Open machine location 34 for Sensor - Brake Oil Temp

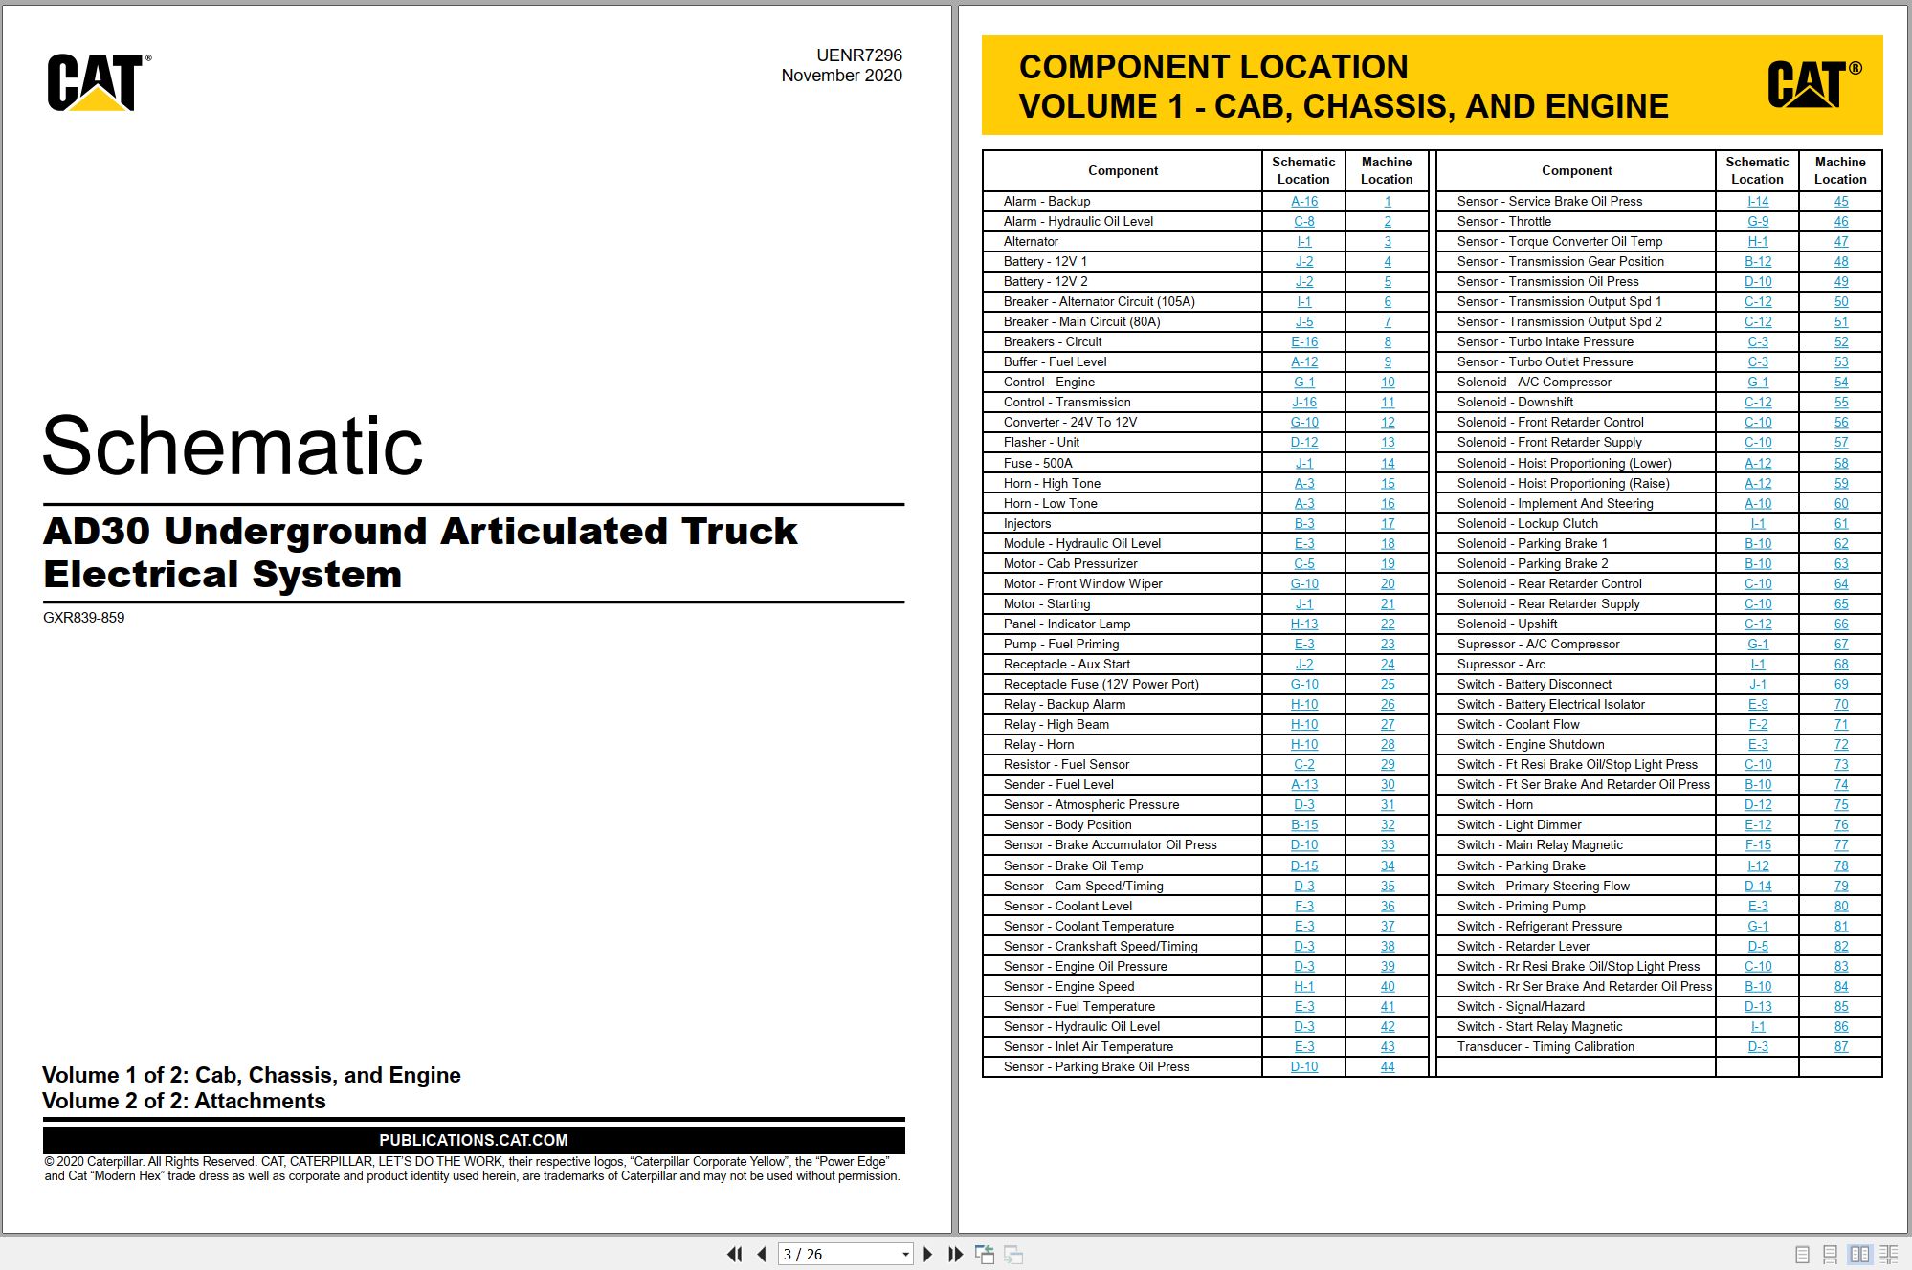coord(1388,865)
